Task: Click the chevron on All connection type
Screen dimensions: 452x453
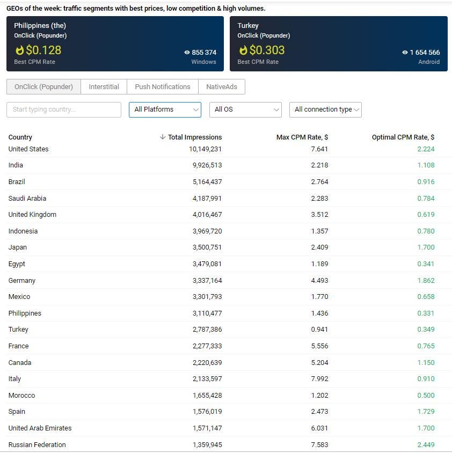Action: point(357,109)
